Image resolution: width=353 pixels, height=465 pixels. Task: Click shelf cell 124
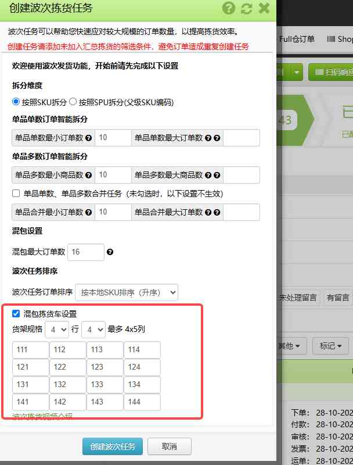(142, 367)
